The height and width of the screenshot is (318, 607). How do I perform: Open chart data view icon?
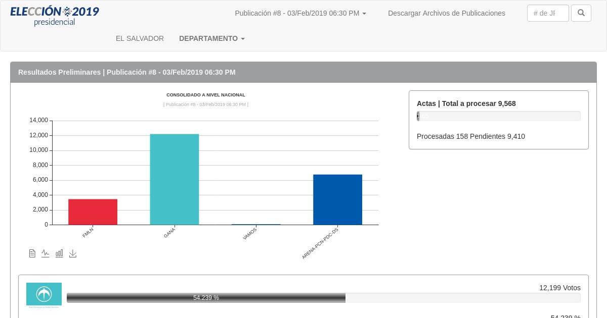[x=32, y=253]
